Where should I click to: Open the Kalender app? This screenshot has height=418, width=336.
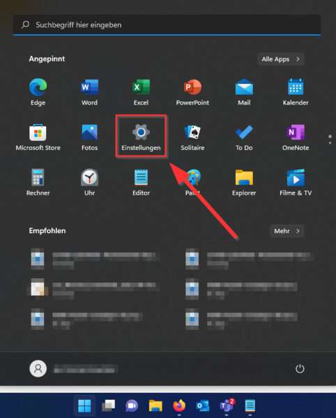tap(296, 91)
